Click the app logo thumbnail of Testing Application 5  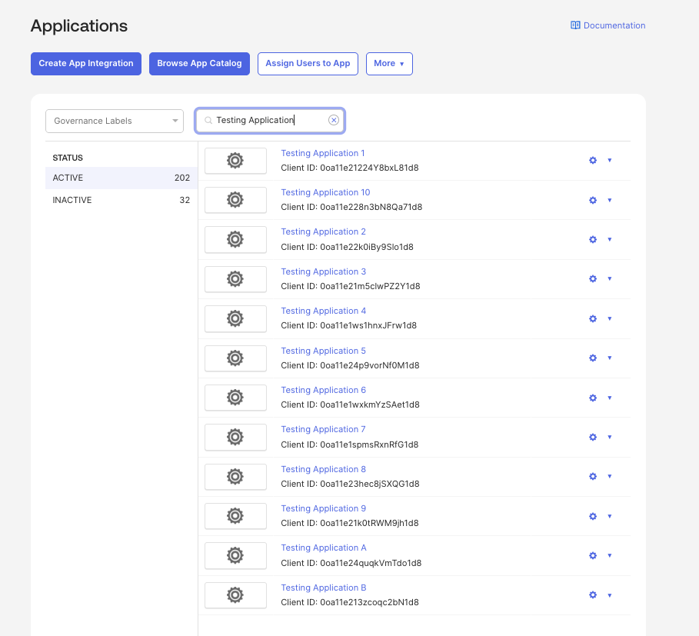(x=235, y=358)
